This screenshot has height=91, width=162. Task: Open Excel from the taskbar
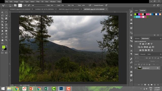pyautogui.click(x=47, y=88)
